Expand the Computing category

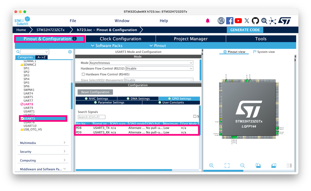pyautogui.click(x=43, y=160)
